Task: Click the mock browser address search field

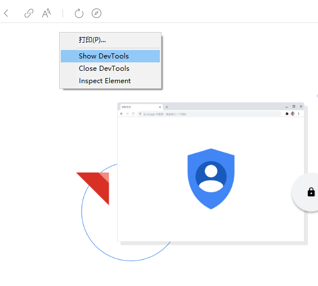Action: (x=209, y=114)
